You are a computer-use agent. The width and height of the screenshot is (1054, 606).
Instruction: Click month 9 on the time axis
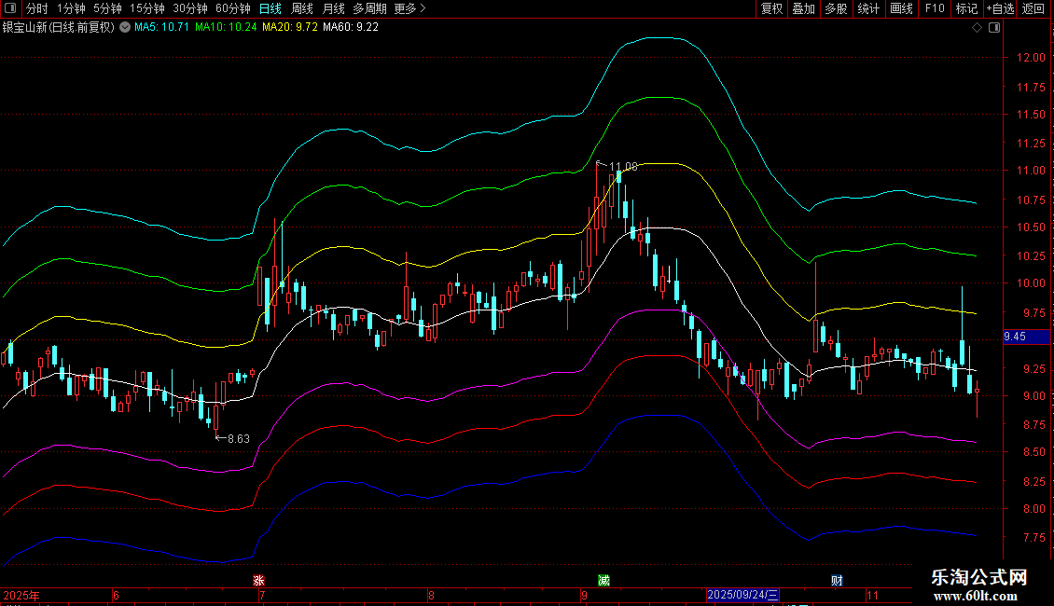(584, 595)
